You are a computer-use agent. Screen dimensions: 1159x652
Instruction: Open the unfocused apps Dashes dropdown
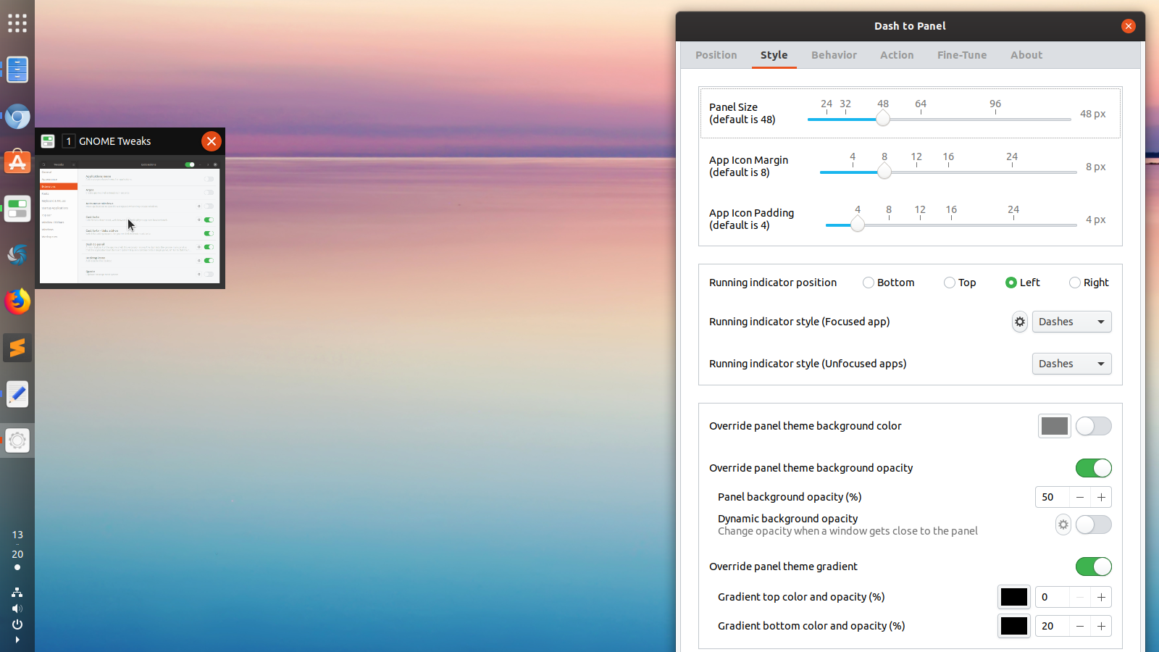coord(1071,364)
